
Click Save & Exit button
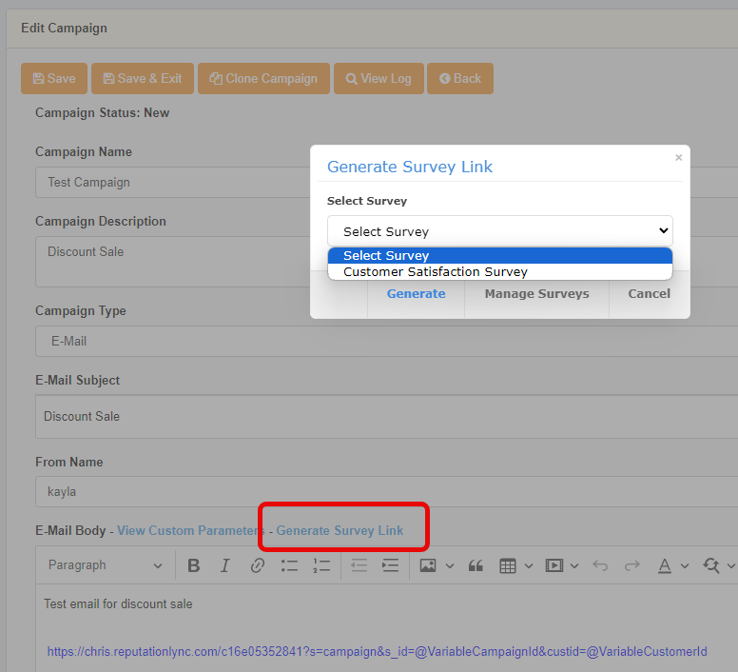[x=143, y=79]
